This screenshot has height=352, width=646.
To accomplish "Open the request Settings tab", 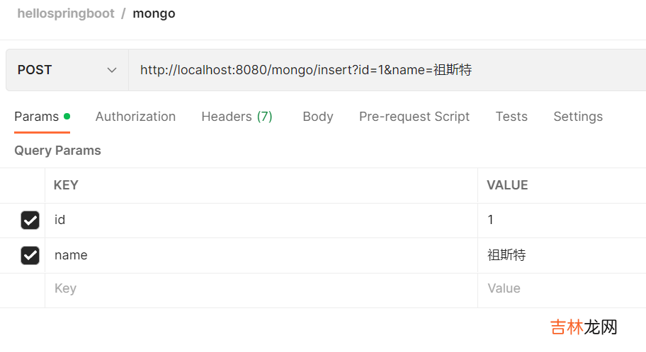I will [x=577, y=117].
